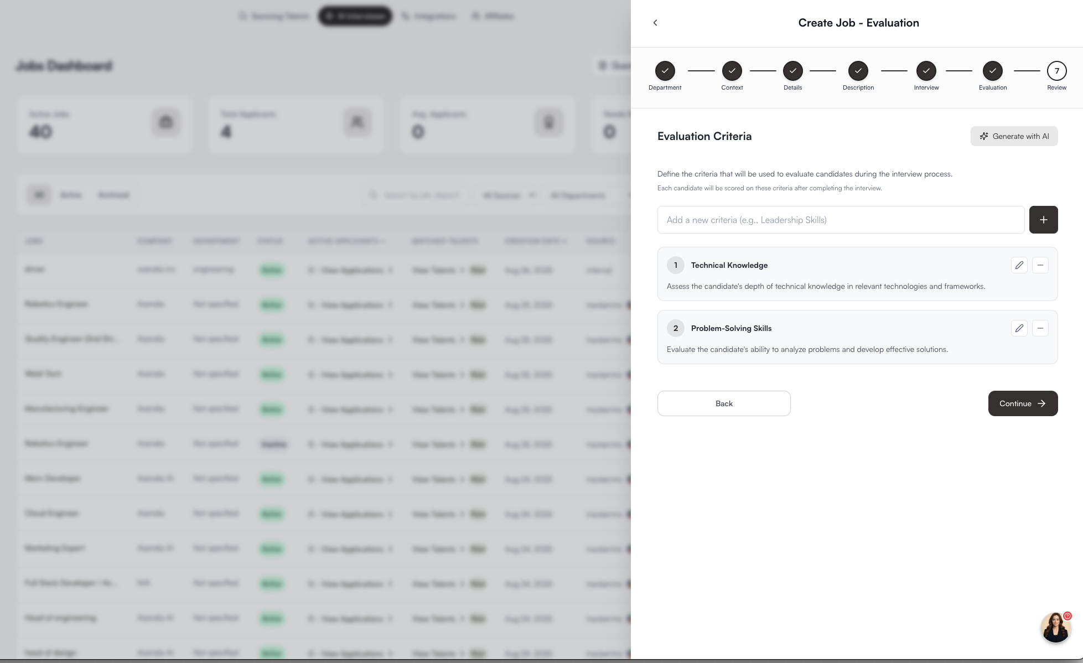This screenshot has width=1083, height=663.
Task: Remove the Problem-Solving Skills criterion
Action: pos(1040,328)
